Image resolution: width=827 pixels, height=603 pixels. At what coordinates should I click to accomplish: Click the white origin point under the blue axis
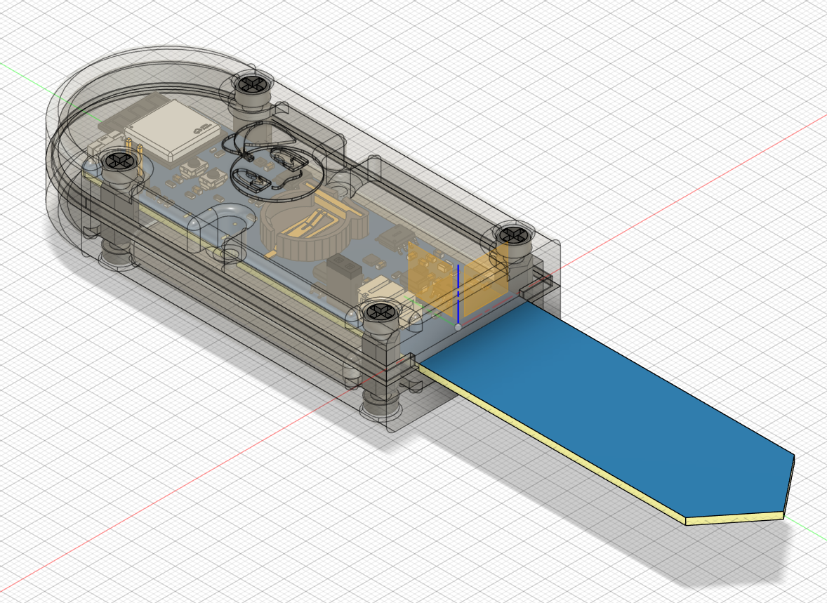tap(458, 327)
